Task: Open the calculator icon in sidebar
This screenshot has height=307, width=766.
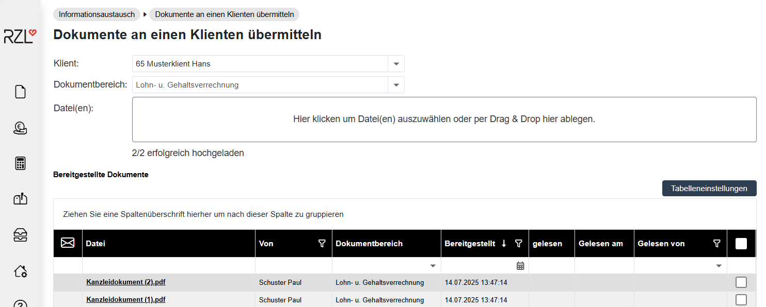Action: 20,163
